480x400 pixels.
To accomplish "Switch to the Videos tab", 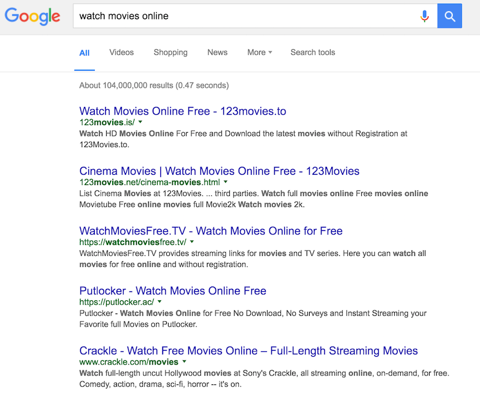I will [x=121, y=52].
